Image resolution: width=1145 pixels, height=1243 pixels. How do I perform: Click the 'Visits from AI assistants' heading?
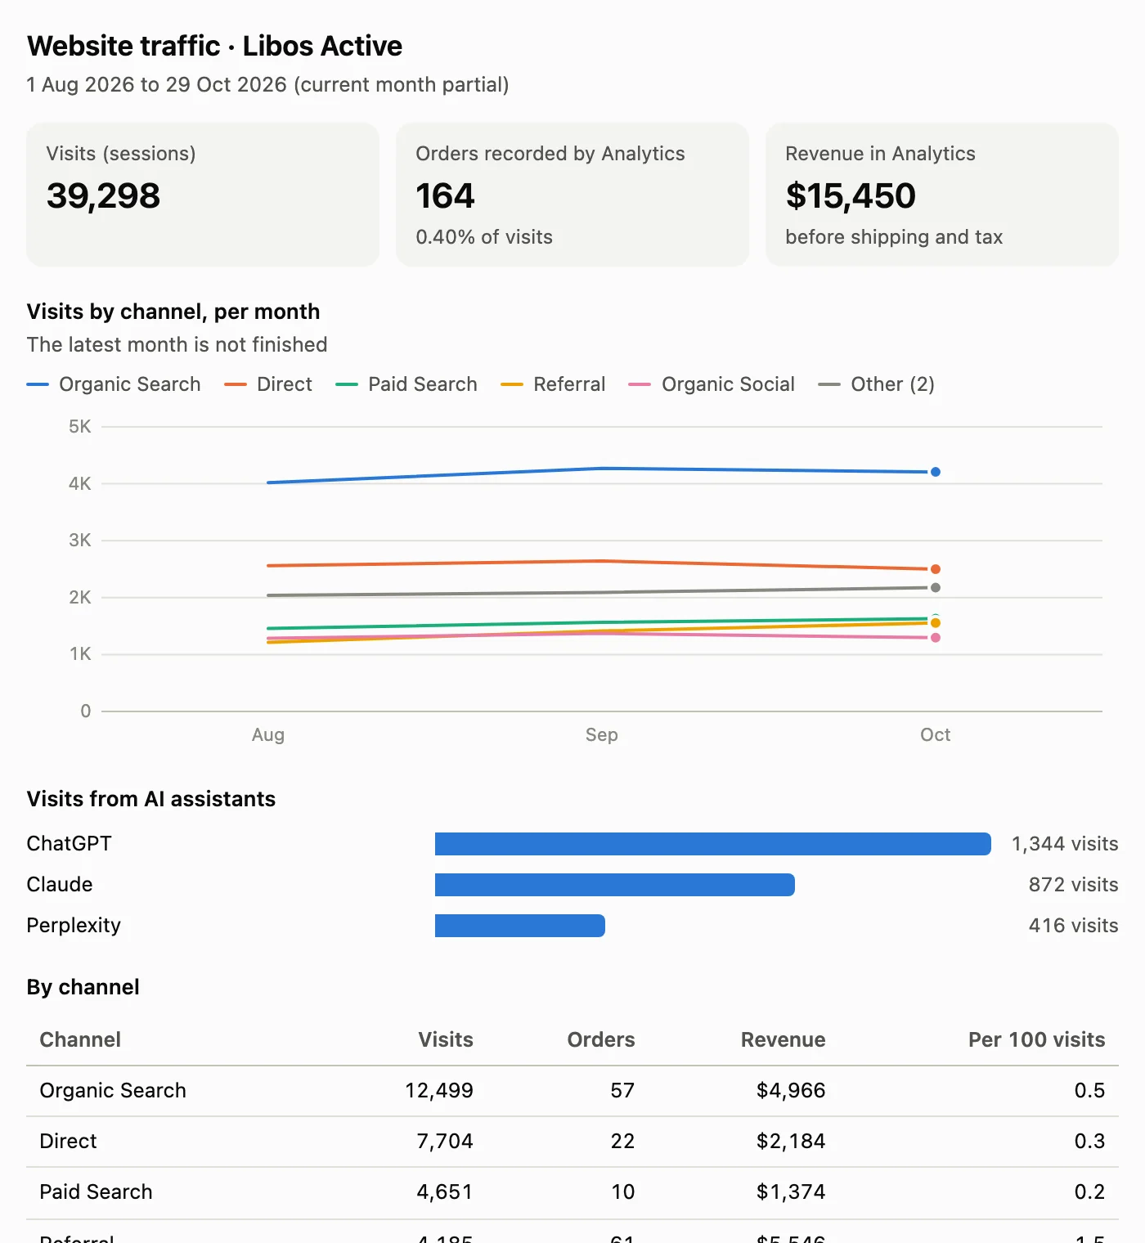tap(151, 799)
